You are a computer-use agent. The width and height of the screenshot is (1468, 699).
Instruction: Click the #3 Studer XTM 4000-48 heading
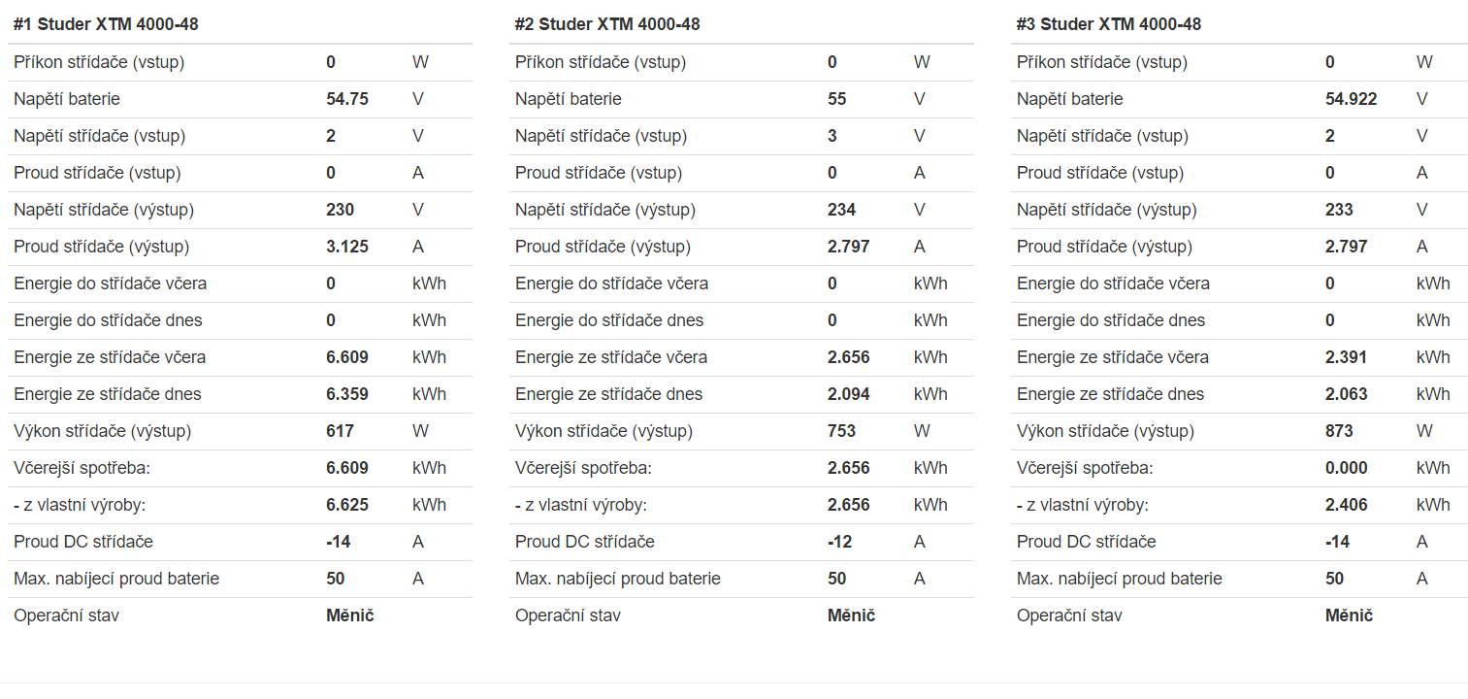(x=1109, y=24)
